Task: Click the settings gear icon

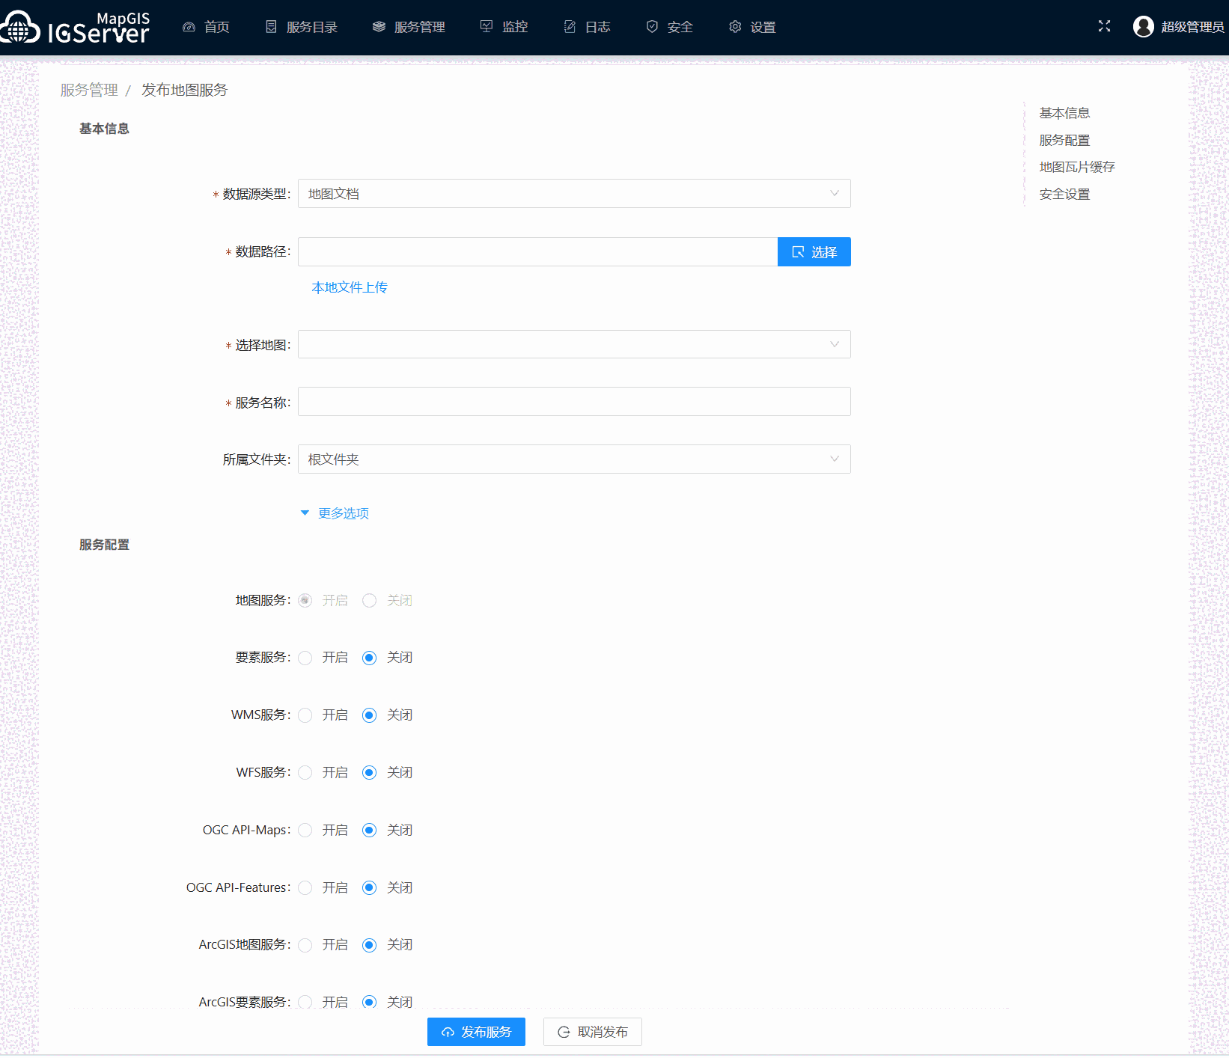Action: pyautogui.click(x=735, y=27)
